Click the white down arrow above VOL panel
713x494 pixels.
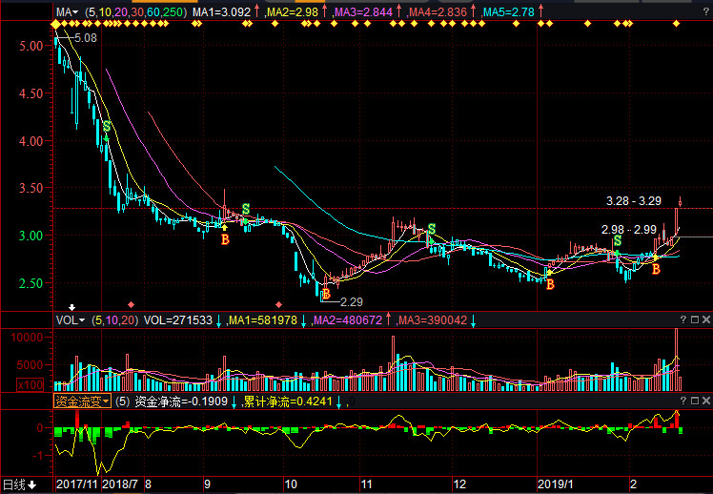coord(71,308)
